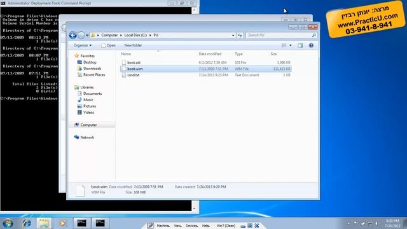Open recent pages dropdown beside Forward arrow
Screen dimensions: 407x229
point(87,35)
